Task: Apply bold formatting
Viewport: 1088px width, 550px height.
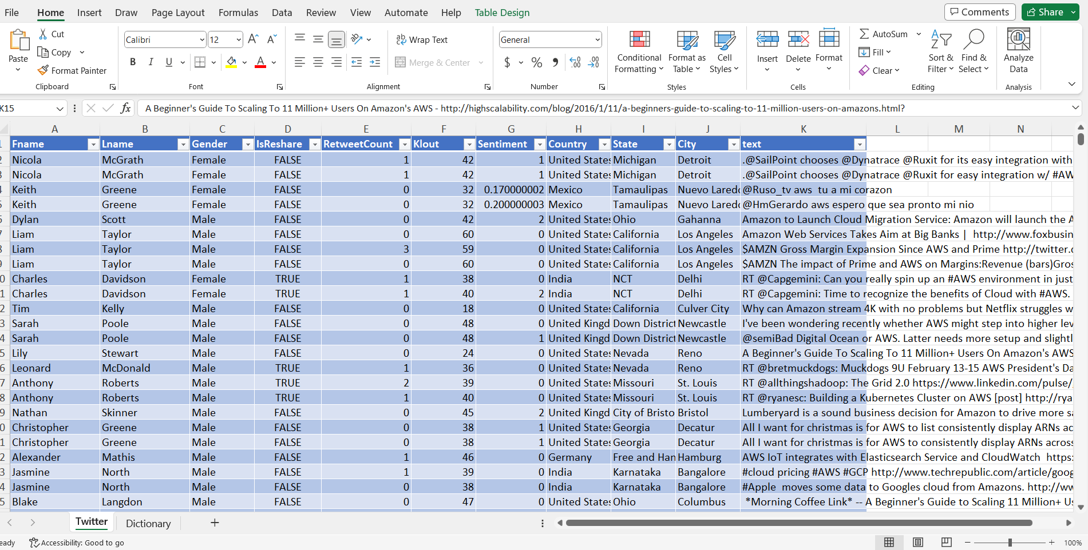Action: (x=132, y=62)
